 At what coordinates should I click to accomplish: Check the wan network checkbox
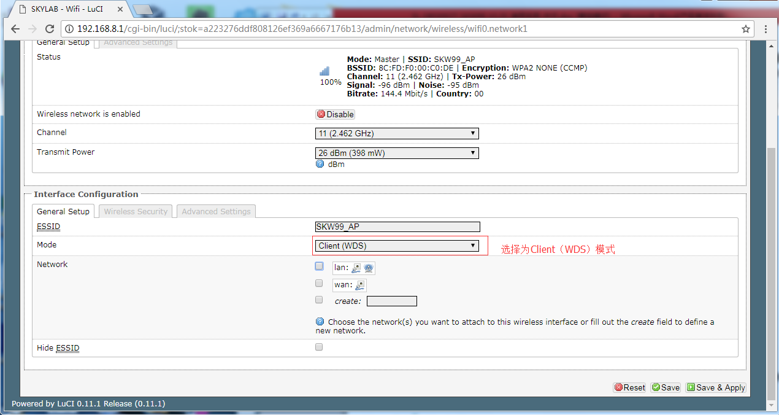tap(319, 282)
